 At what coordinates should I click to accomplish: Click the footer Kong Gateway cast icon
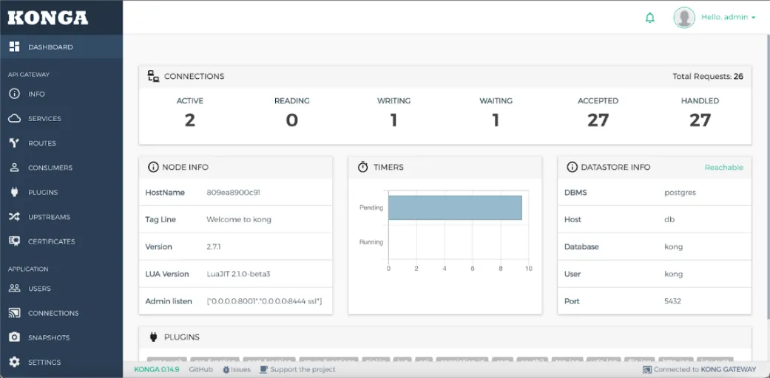646,370
